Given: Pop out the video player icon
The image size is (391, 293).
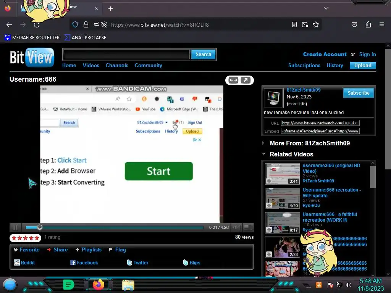Looking at the screenshot, I should 246,80.
